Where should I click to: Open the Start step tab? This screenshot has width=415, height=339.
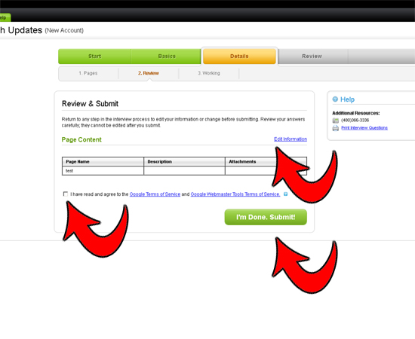tap(94, 56)
